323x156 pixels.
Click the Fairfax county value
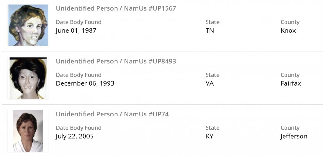pos(291,83)
